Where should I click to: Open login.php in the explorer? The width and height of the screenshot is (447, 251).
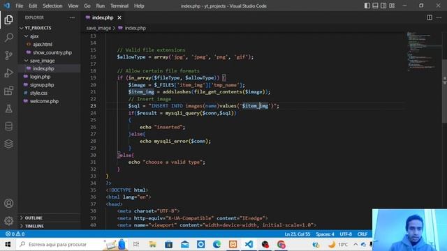click(41, 77)
